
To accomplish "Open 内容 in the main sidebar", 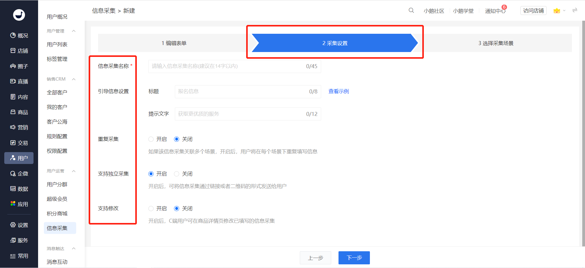I will pos(19,97).
